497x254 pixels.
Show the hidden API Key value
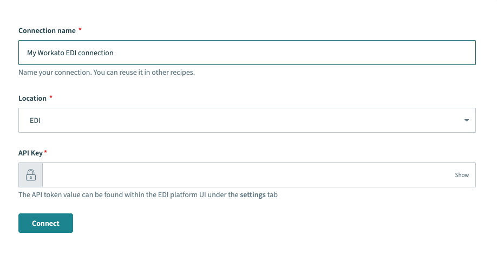461,175
